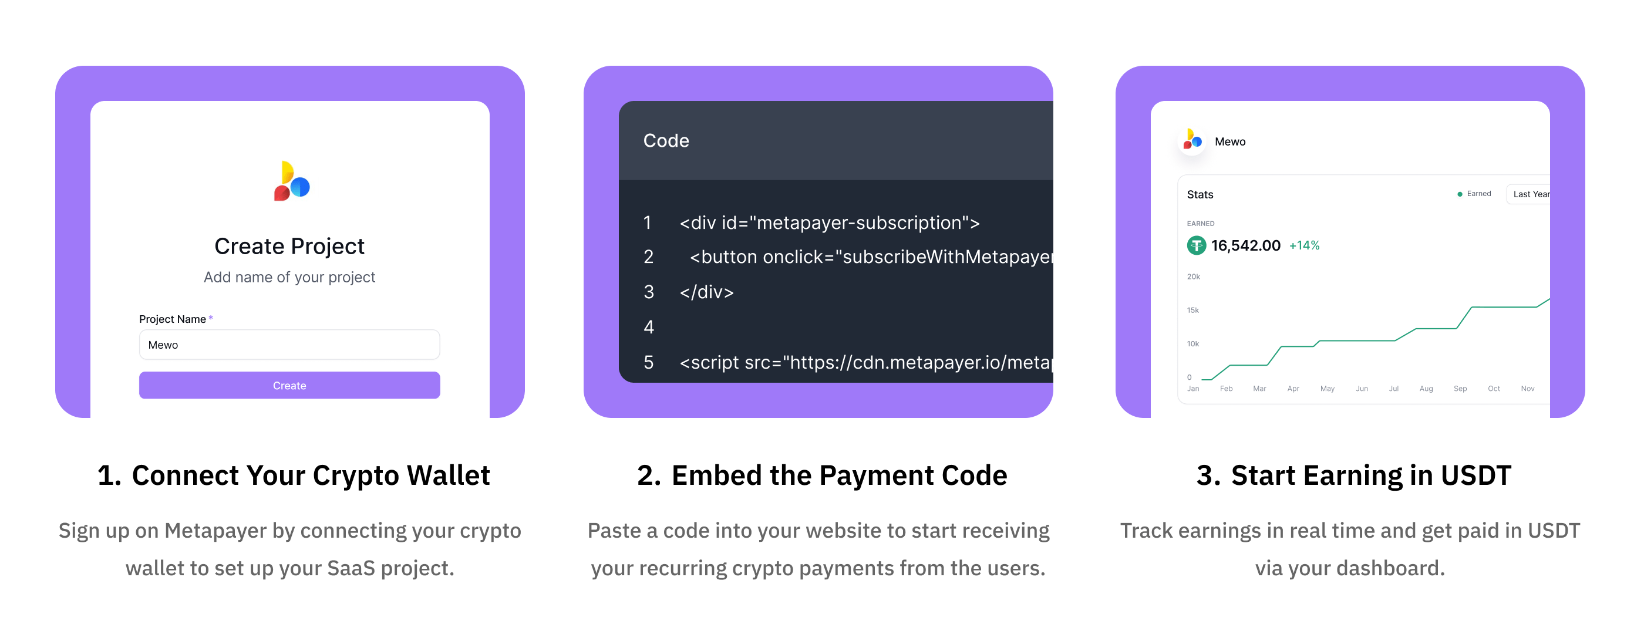Click the Nov label on chart axis
The image size is (1644, 641).
pos(1527,389)
